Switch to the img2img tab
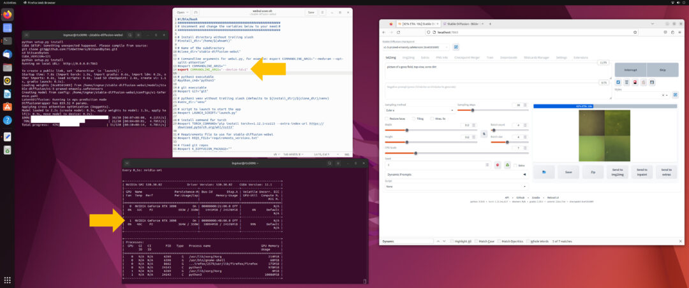Image resolution: width=689 pixels, height=288 pixels. click(x=409, y=57)
